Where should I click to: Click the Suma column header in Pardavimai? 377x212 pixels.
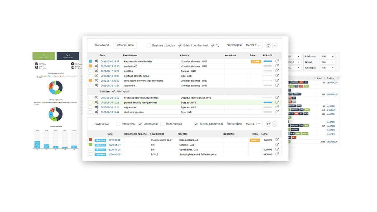[x=264, y=134]
